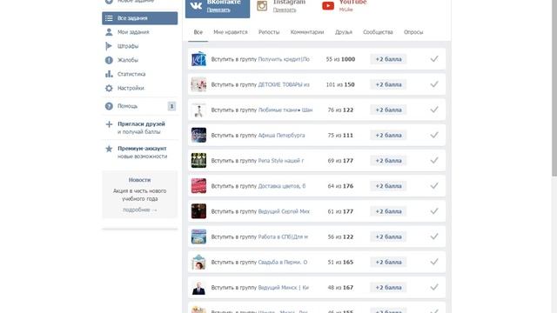557x313 pixels.
Task: Click checkmark for ДЕТСКИЕ ТОВАРЫ task
Action: coord(434,84)
